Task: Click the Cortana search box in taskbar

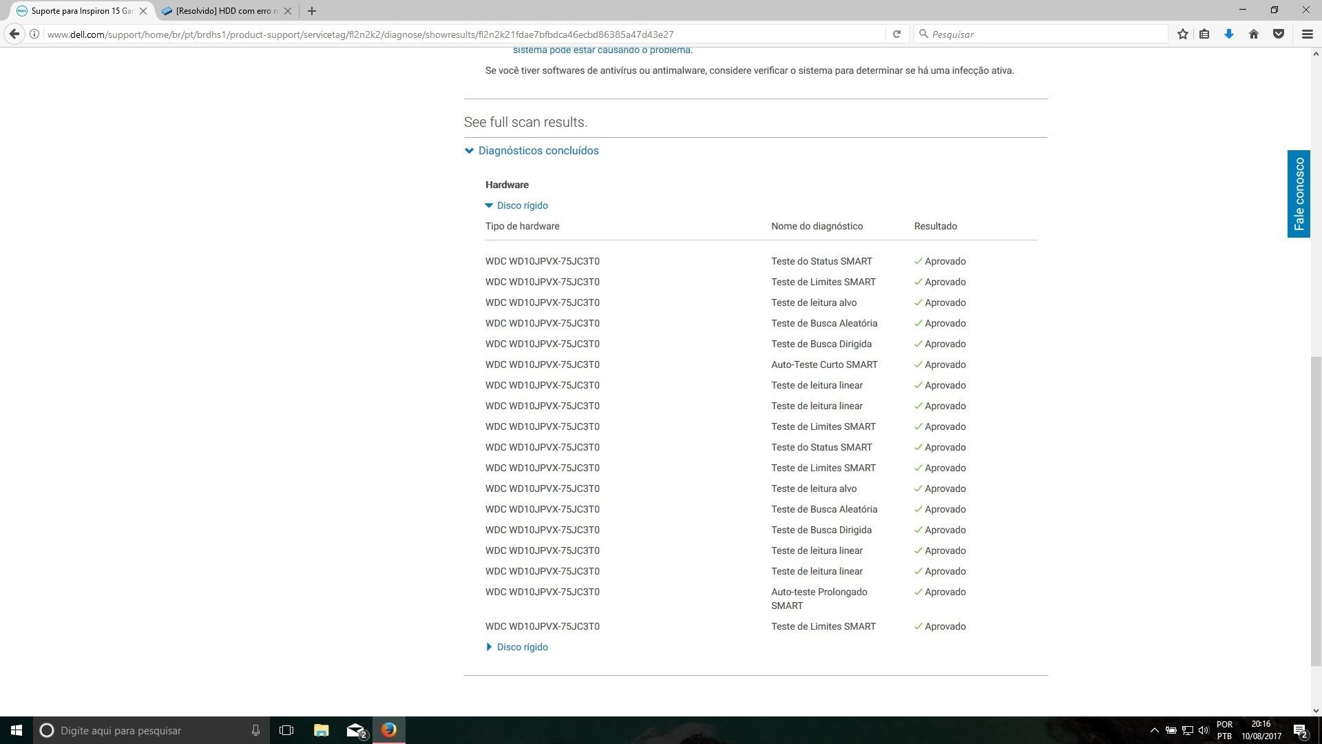Action: (x=151, y=730)
